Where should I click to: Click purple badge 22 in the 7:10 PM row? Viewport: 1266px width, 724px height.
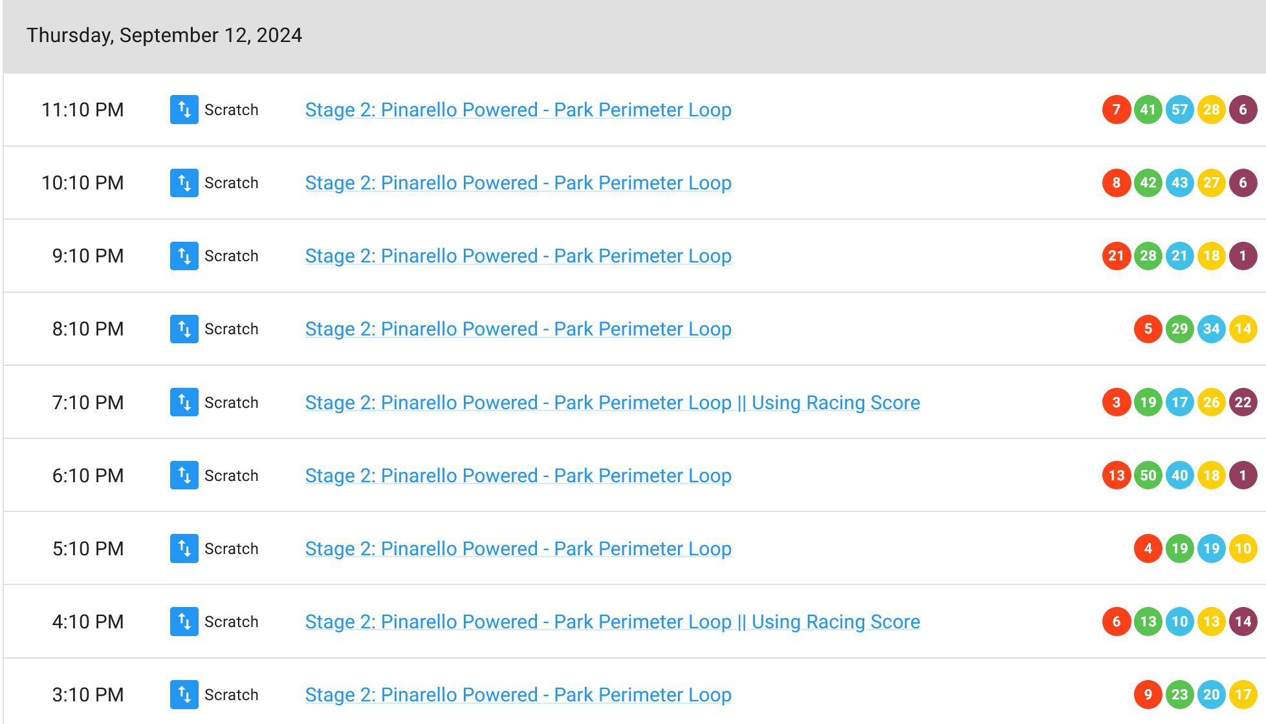coord(1243,402)
